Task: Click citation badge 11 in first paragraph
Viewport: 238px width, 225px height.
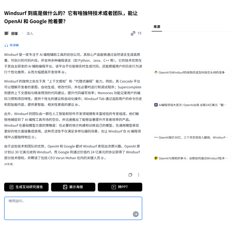Action: (63, 72)
